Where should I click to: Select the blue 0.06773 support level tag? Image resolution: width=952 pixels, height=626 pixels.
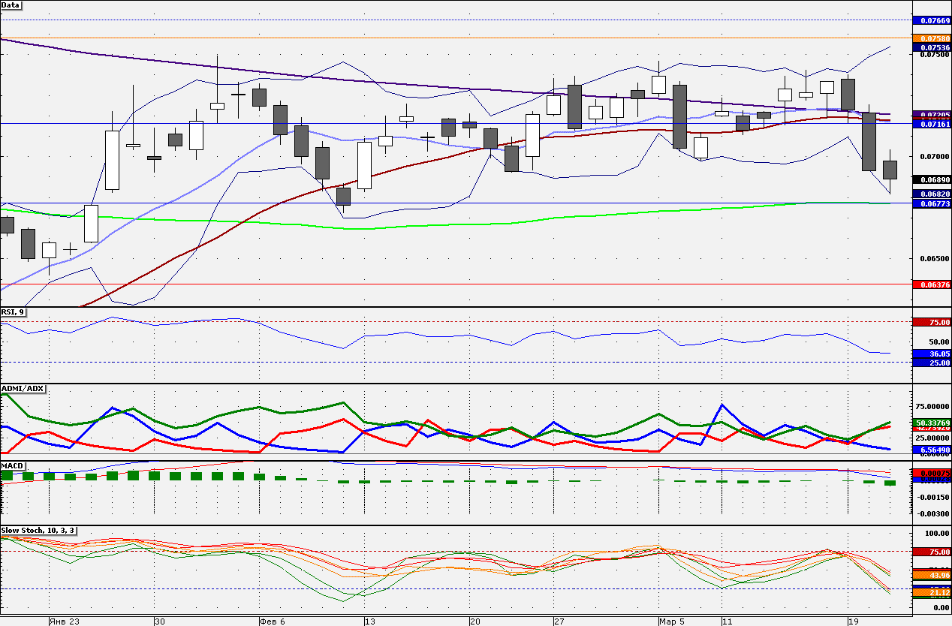click(x=931, y=203)
